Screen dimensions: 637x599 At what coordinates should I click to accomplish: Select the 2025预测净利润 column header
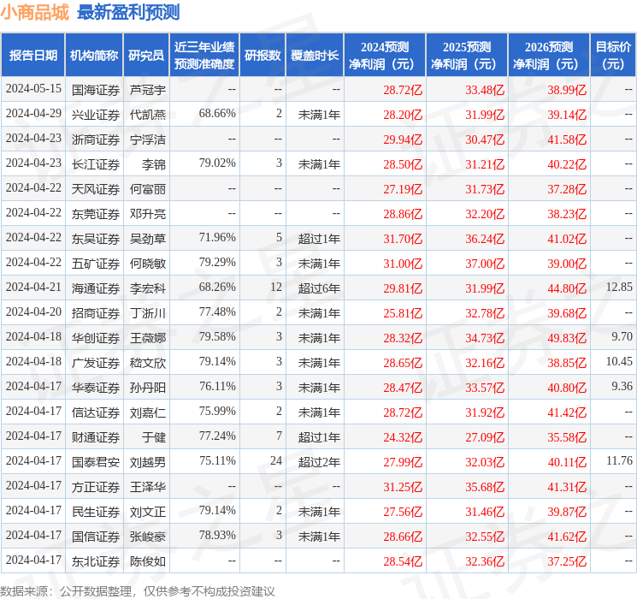(467, 56)
